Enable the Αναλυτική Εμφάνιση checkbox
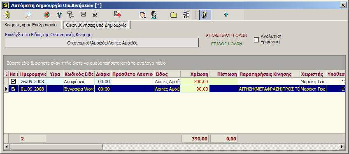Viewport: 349px width, 154px height. click(x=256, y=40)
